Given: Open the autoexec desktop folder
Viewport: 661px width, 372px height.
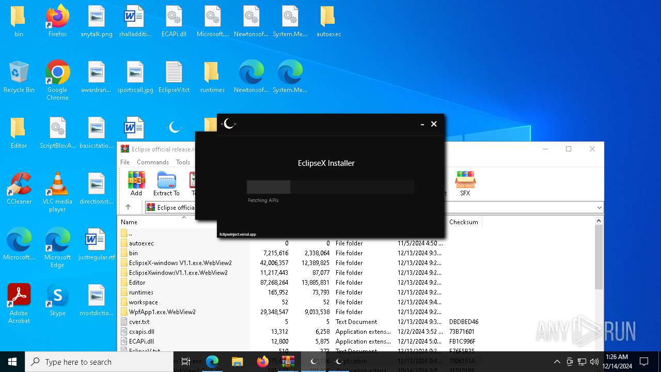Looking at the screenshot, I should [328, 22].
